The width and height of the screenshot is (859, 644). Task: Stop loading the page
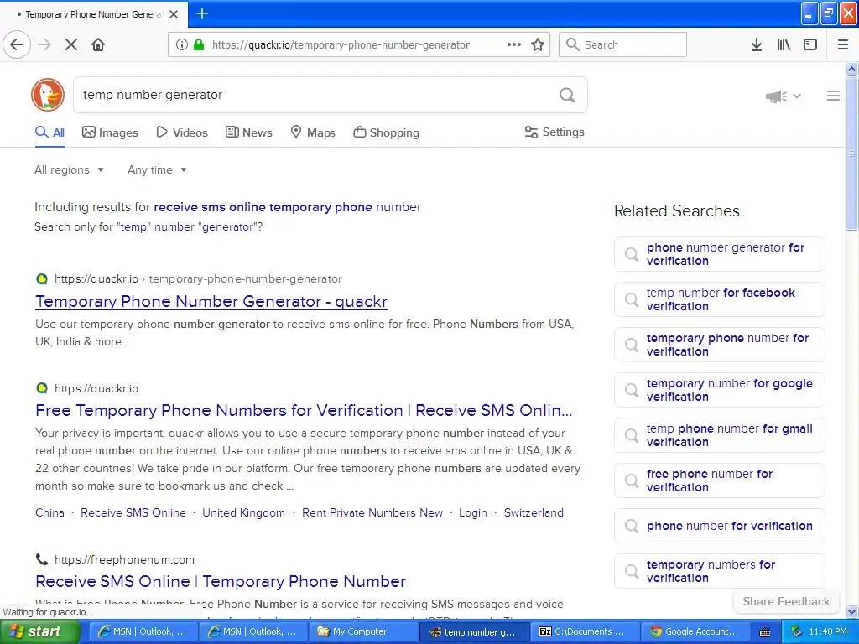pos(71,44)
